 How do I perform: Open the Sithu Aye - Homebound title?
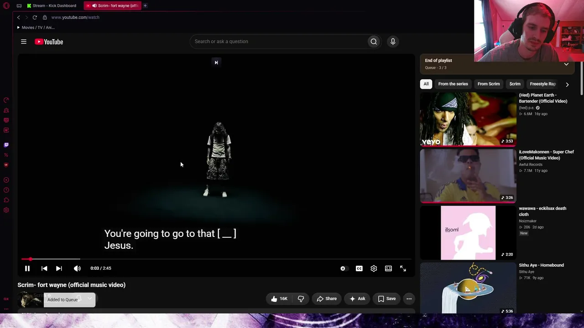click(541, 265)
